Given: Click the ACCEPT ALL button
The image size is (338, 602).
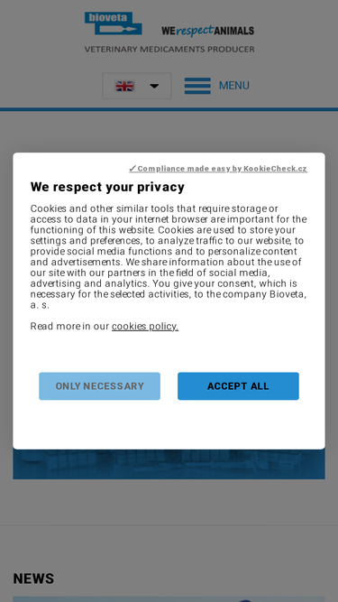Looking at the screenshot, I should (x=238, y=386).
